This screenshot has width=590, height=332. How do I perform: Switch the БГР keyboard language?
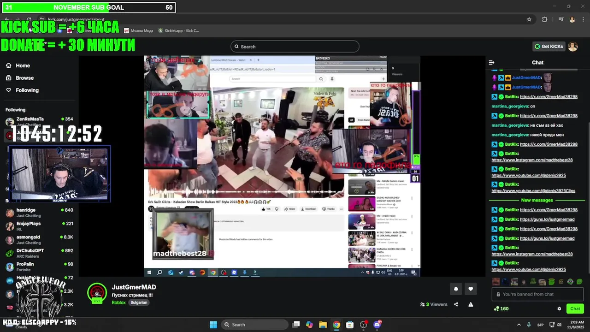pos(540,325)
